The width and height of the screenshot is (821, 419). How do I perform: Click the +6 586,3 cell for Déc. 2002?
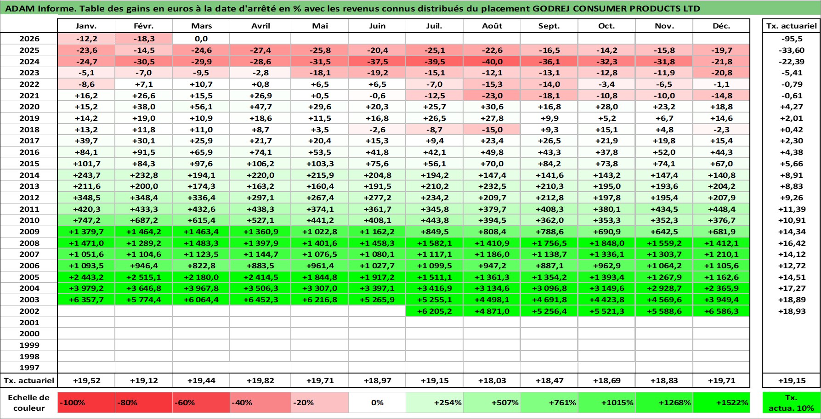[x=721, y=311]
